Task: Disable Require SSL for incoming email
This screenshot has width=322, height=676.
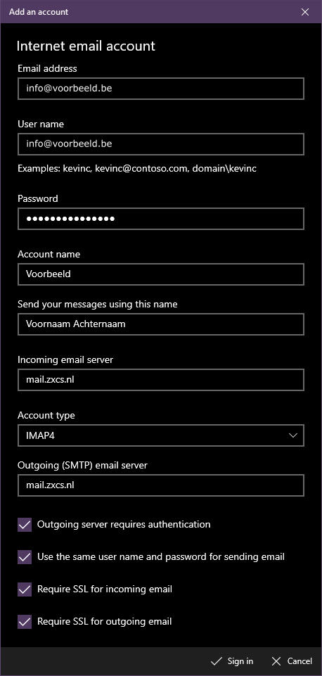Action: [25, 589]
